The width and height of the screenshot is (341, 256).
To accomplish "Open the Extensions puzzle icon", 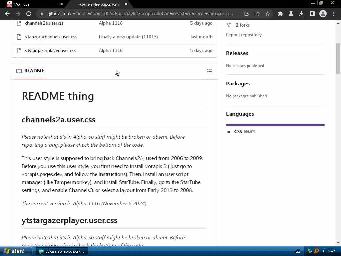I will (x=280, y=14).
